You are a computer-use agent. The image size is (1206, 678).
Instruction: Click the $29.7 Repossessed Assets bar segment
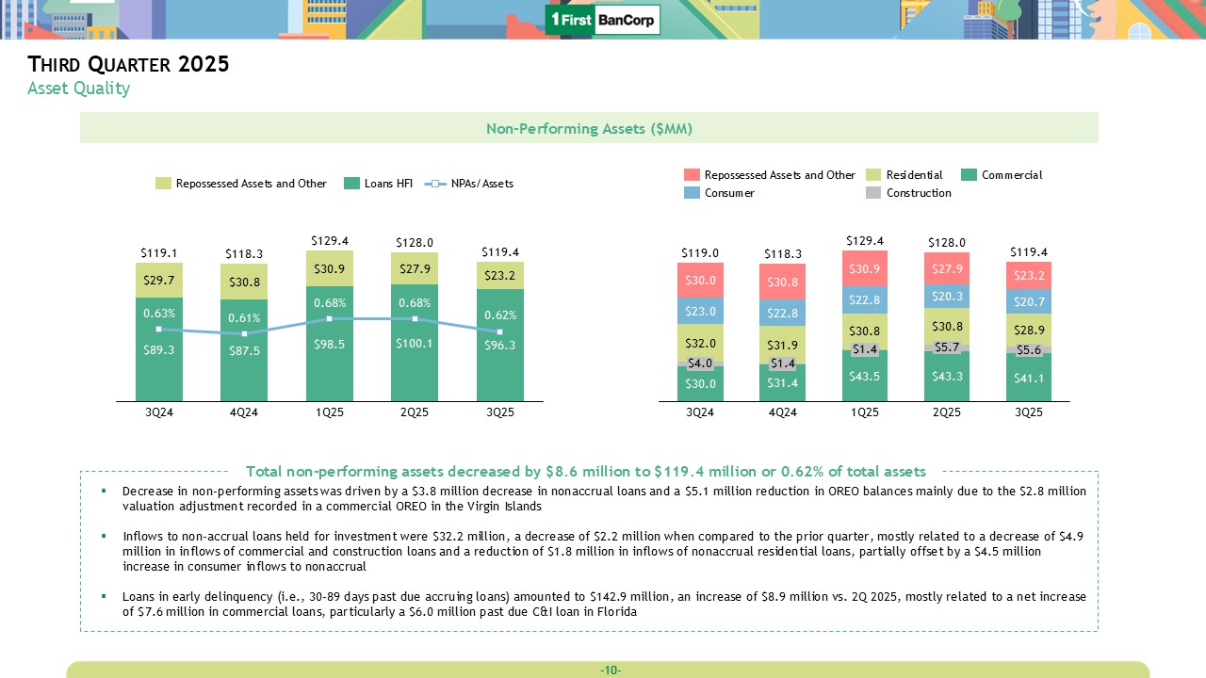[158, 280]
